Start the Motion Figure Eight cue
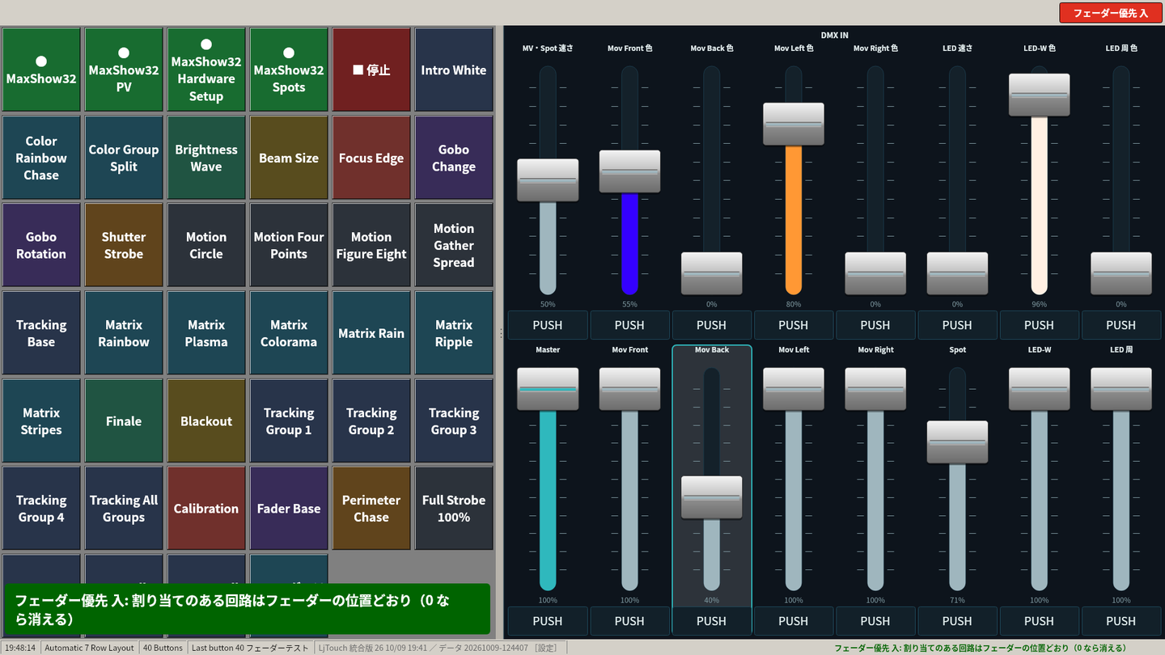1165x655 pixels. (371, 245)
